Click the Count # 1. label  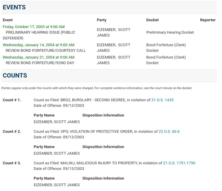[12, 100]
